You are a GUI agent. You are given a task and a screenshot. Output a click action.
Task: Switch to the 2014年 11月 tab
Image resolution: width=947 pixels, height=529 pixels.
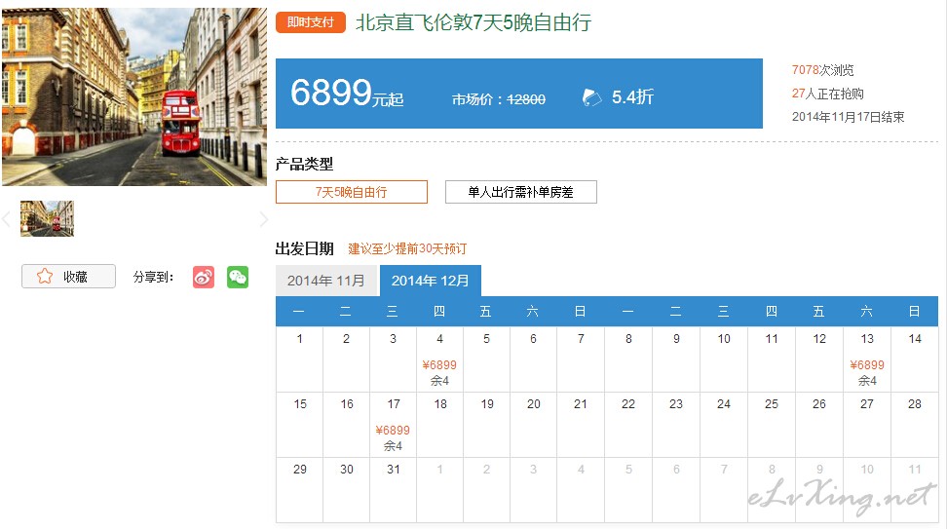[326, 281]
